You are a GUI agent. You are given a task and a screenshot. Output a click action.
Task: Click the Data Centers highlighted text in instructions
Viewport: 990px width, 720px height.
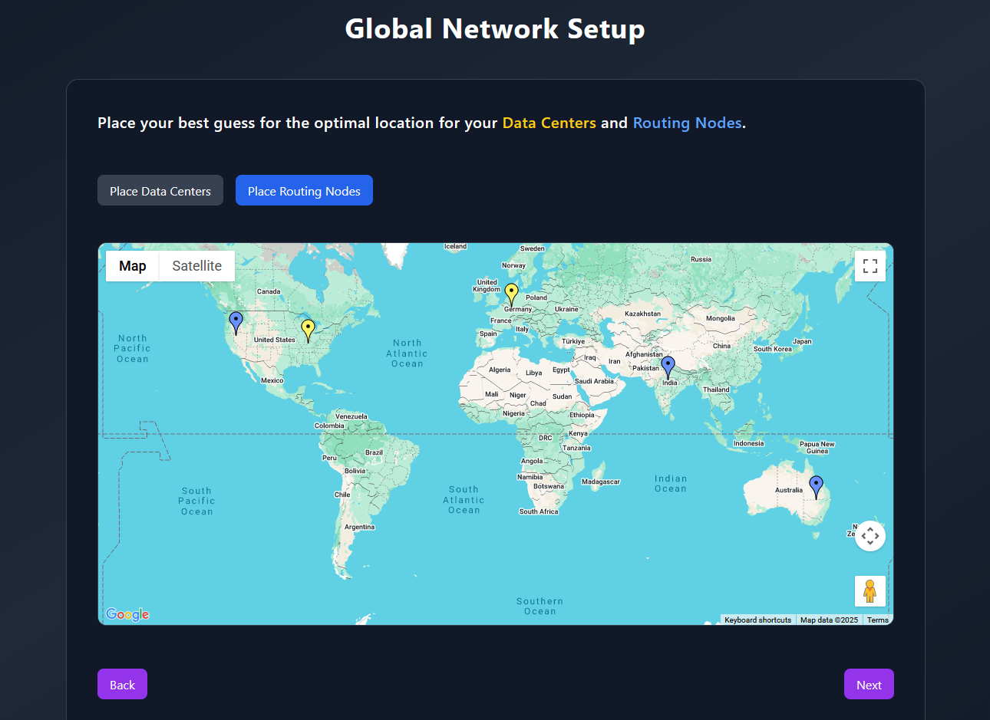click(549, 123)
